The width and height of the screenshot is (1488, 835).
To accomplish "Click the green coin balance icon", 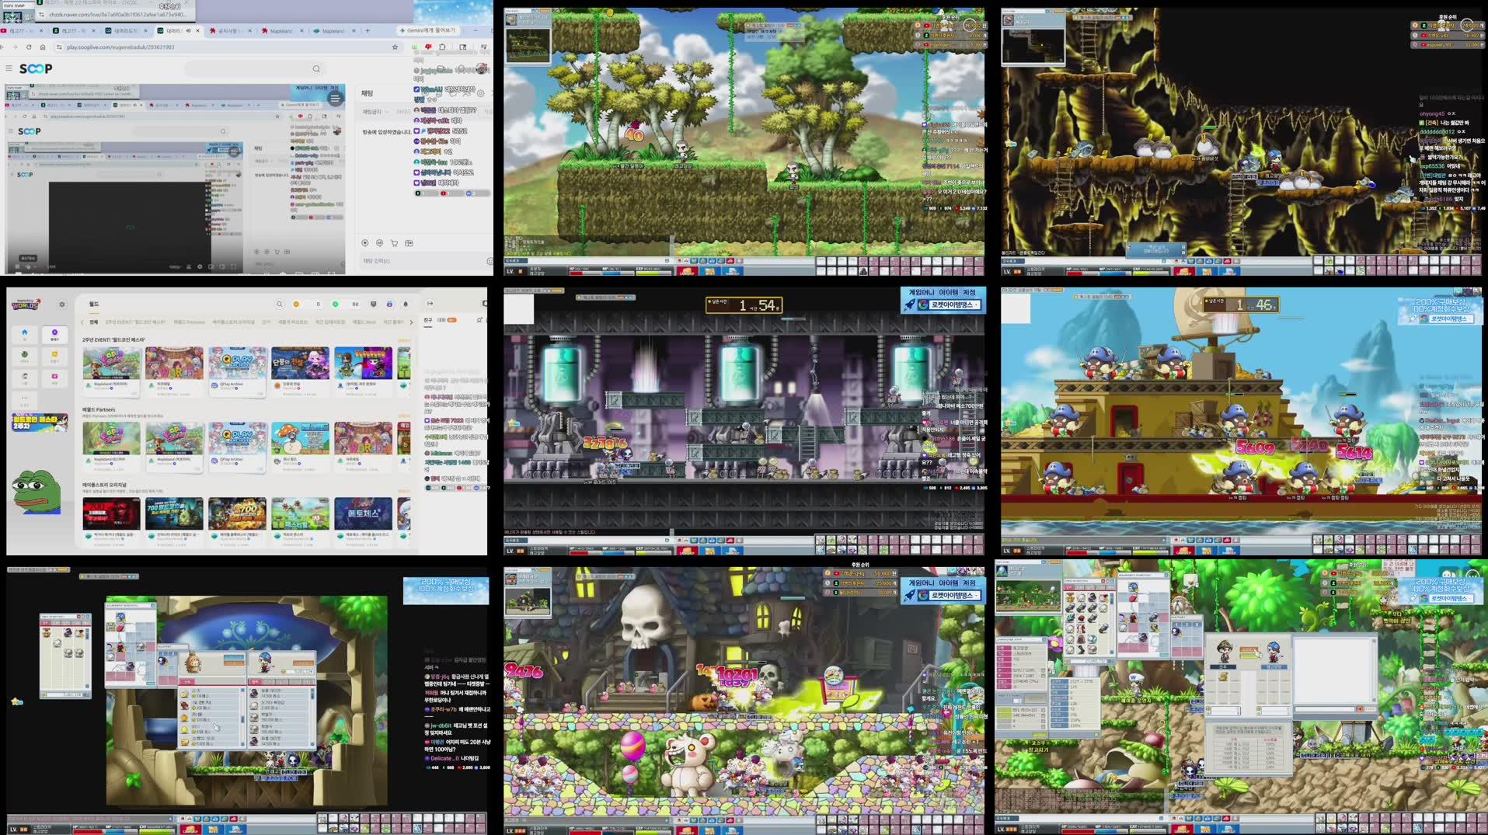I will coord(335,304).
